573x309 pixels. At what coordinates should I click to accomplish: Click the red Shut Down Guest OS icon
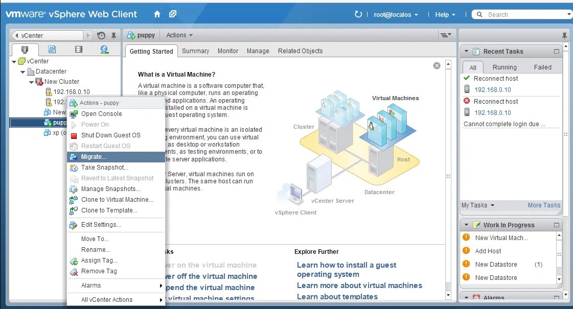74,135
